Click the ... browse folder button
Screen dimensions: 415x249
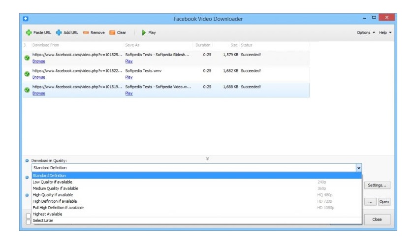(x=370, y=202)
